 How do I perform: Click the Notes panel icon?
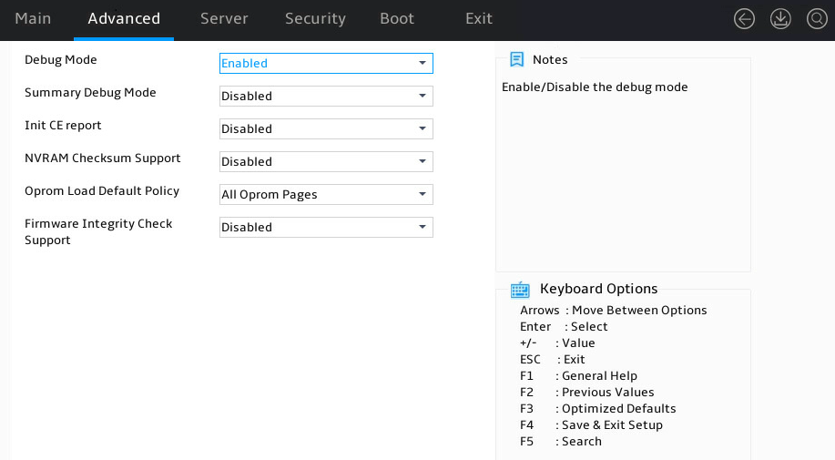click(x=516, y=59)
